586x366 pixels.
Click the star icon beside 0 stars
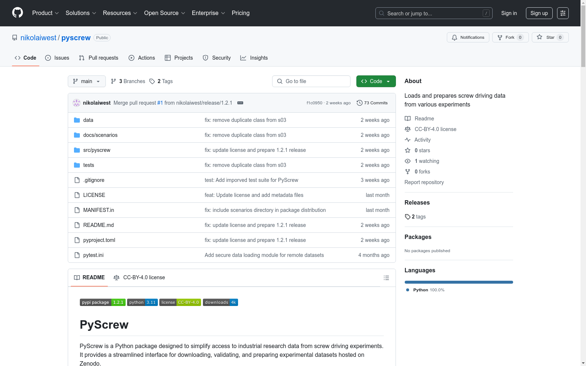coord(408,150)
